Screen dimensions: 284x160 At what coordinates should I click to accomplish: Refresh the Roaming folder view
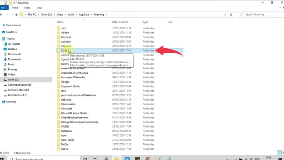[231, 15]
